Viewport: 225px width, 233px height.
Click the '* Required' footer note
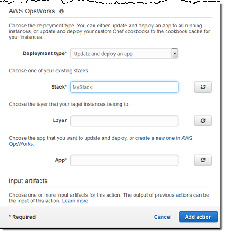22,217
